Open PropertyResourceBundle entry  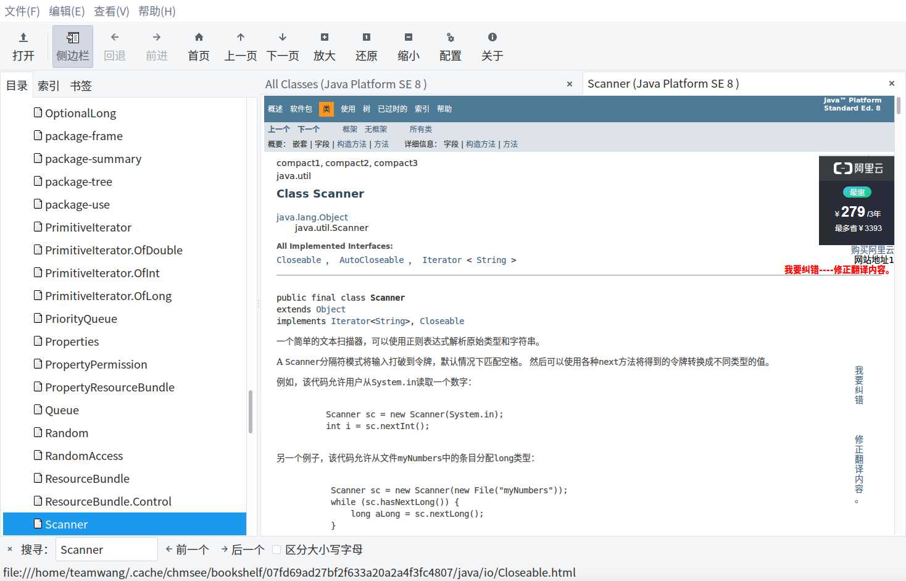click(109, 387)
